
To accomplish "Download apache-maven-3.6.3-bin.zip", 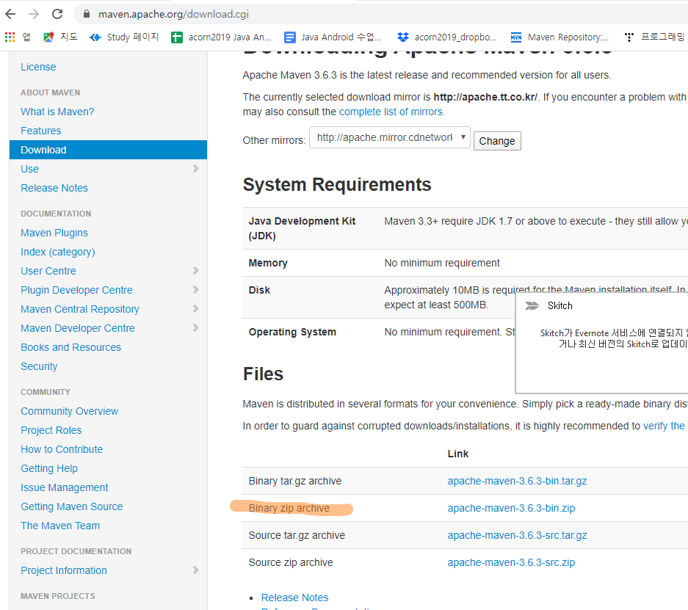I will coord(511,508).
